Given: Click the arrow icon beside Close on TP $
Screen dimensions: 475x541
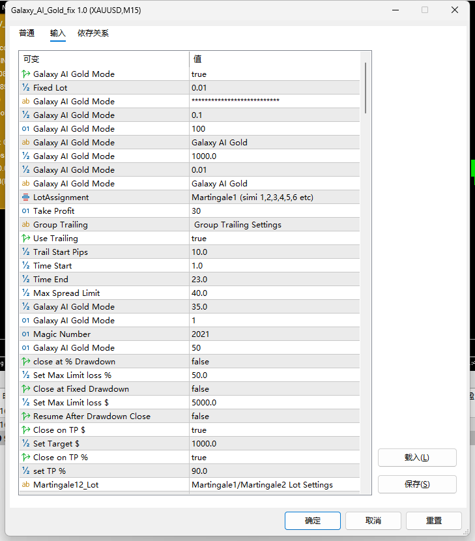Looking at the screenshot, I should point(26,430).
